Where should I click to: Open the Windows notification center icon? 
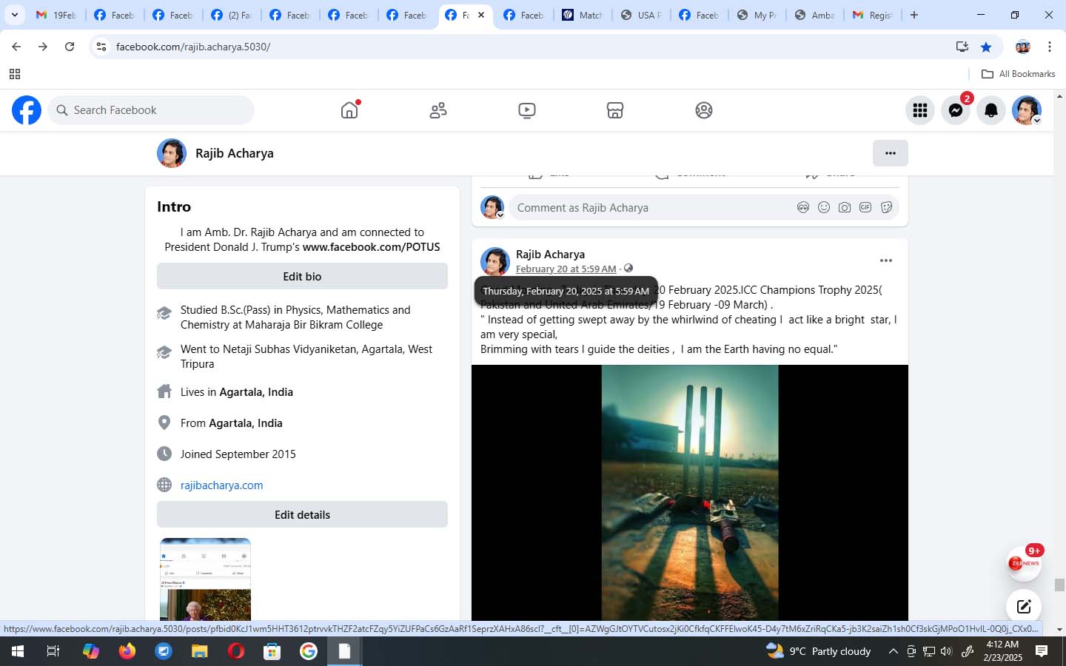(x=1041, y=651)
